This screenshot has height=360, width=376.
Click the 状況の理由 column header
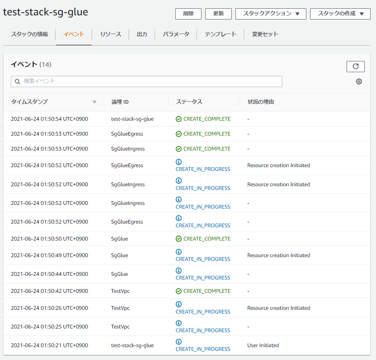[261, 102]
